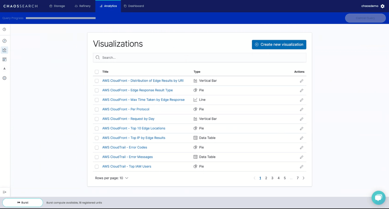The height and width of the screenshot is (209, 389).
Task: Select the Alerts 'A' icon in sidebar
Action: [x=4, y=68]
